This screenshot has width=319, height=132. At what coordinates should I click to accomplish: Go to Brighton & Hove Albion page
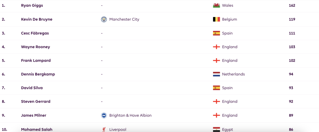130,115
